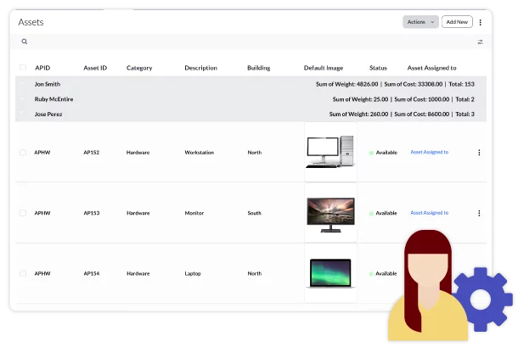Select the AP154 asset ID cell

pyautogui.click(x=92, y=274)
